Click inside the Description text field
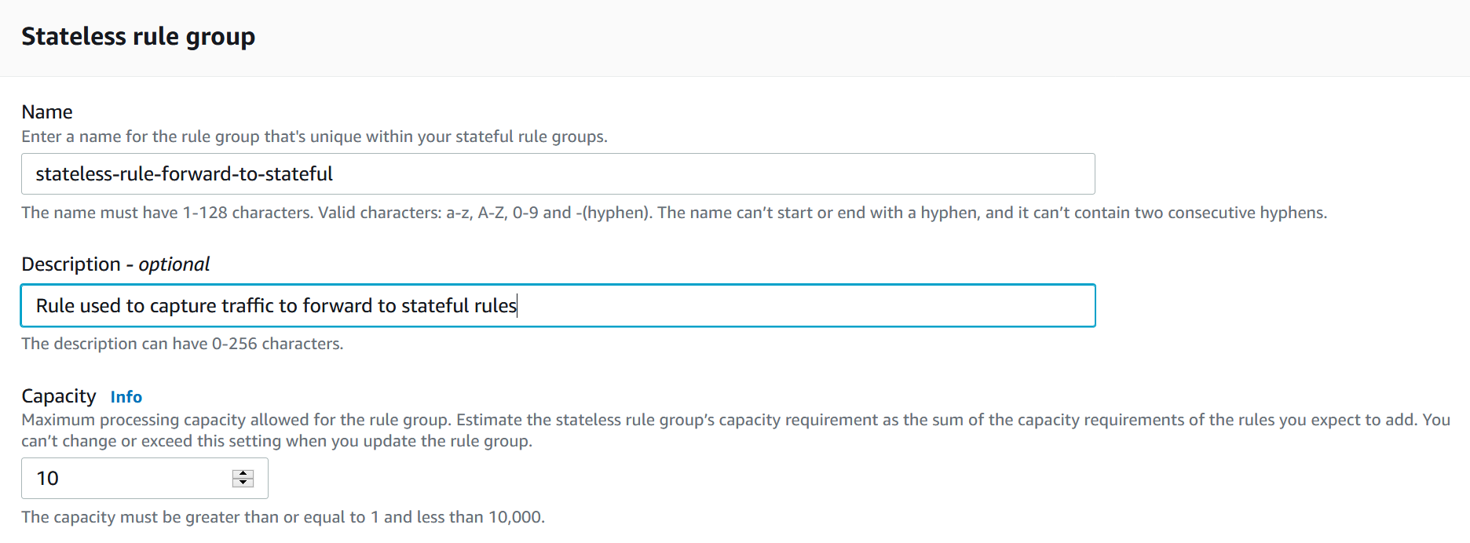 pos(558,306)
